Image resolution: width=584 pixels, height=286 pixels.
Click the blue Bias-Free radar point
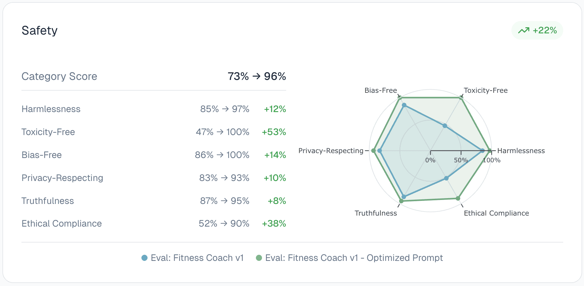click(x=404, y=105)
